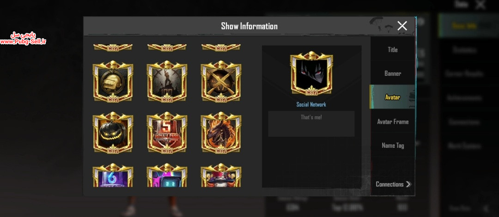Viewport: 499px width, 217px height.
Task: Pick the crossed rifles avatar
Action: [x=221, y=81]
